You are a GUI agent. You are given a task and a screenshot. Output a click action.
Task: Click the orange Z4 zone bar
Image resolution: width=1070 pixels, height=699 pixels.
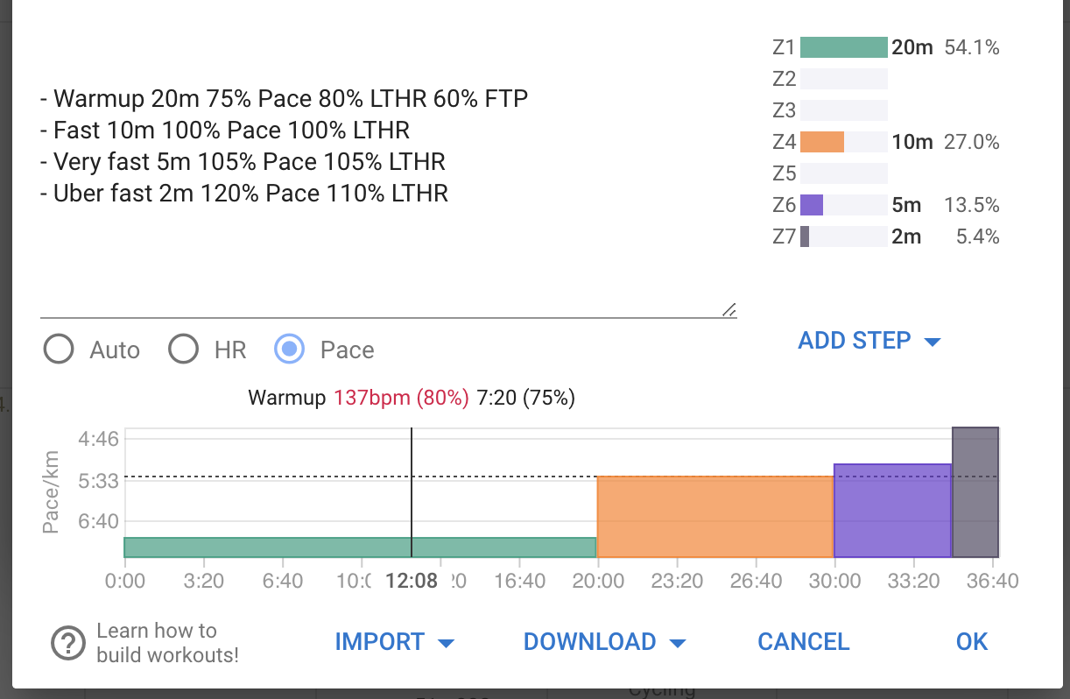[x=822, y=142]
